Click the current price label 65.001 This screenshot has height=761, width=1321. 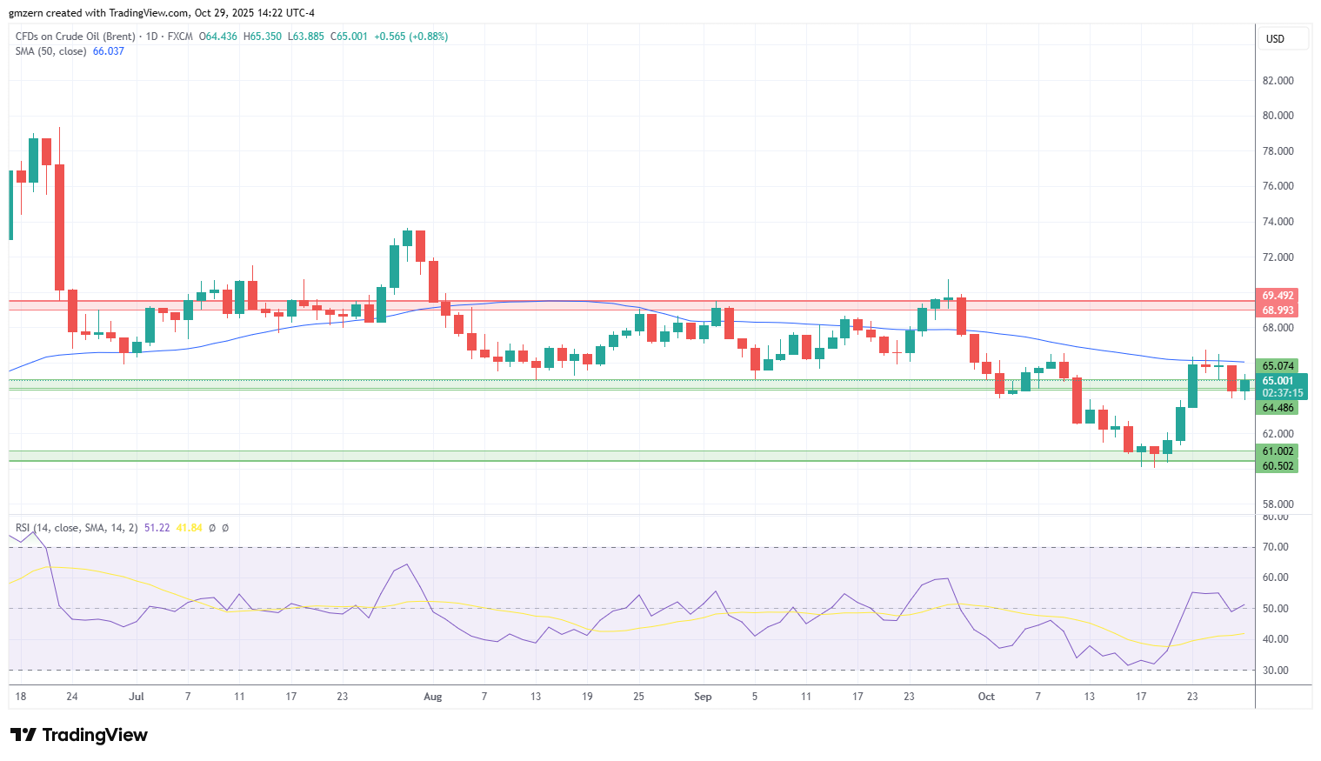[x=1278, y=381]
